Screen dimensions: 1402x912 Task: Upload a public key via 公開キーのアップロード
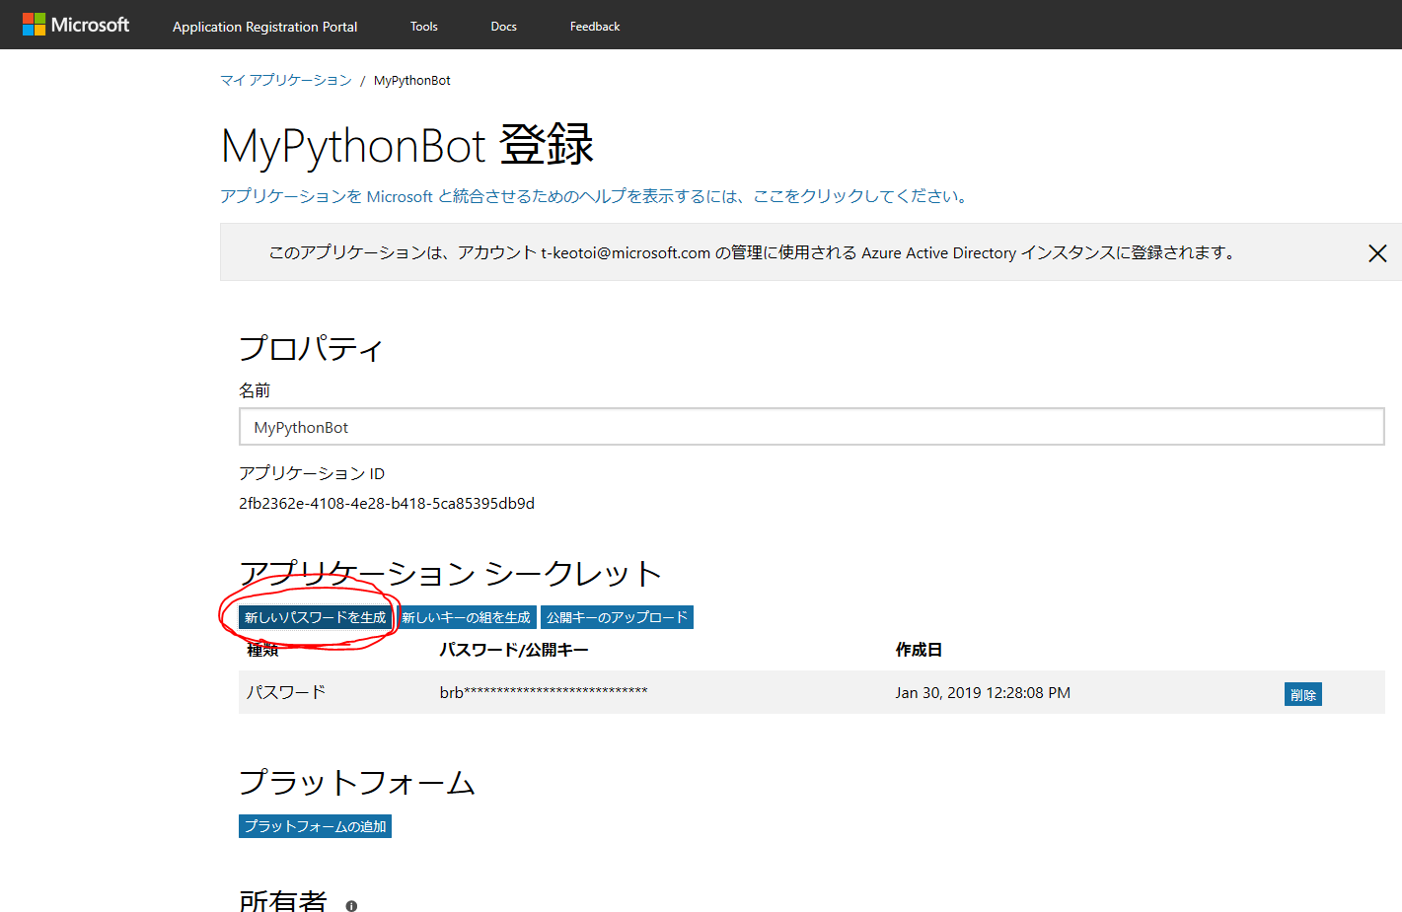[x=616, y=616]
